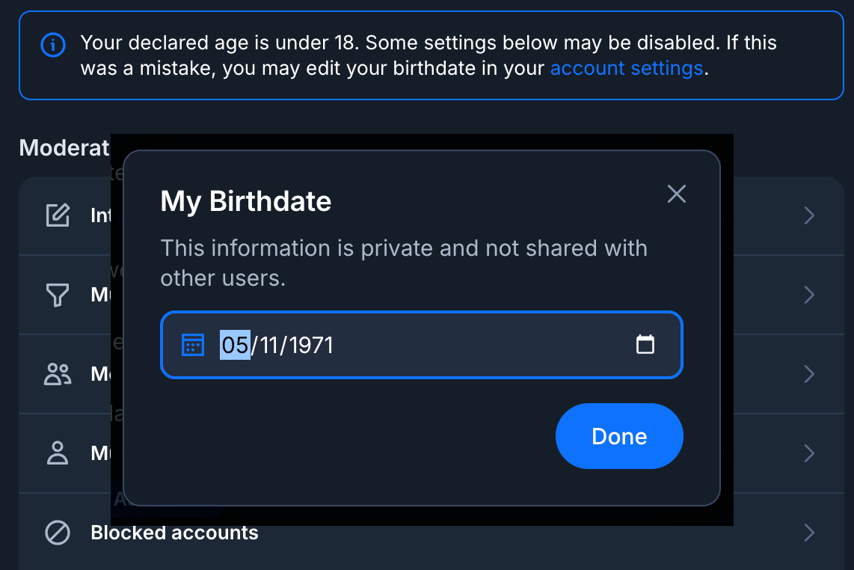Select the day segment 11 in birthdate

coord(269,345)
